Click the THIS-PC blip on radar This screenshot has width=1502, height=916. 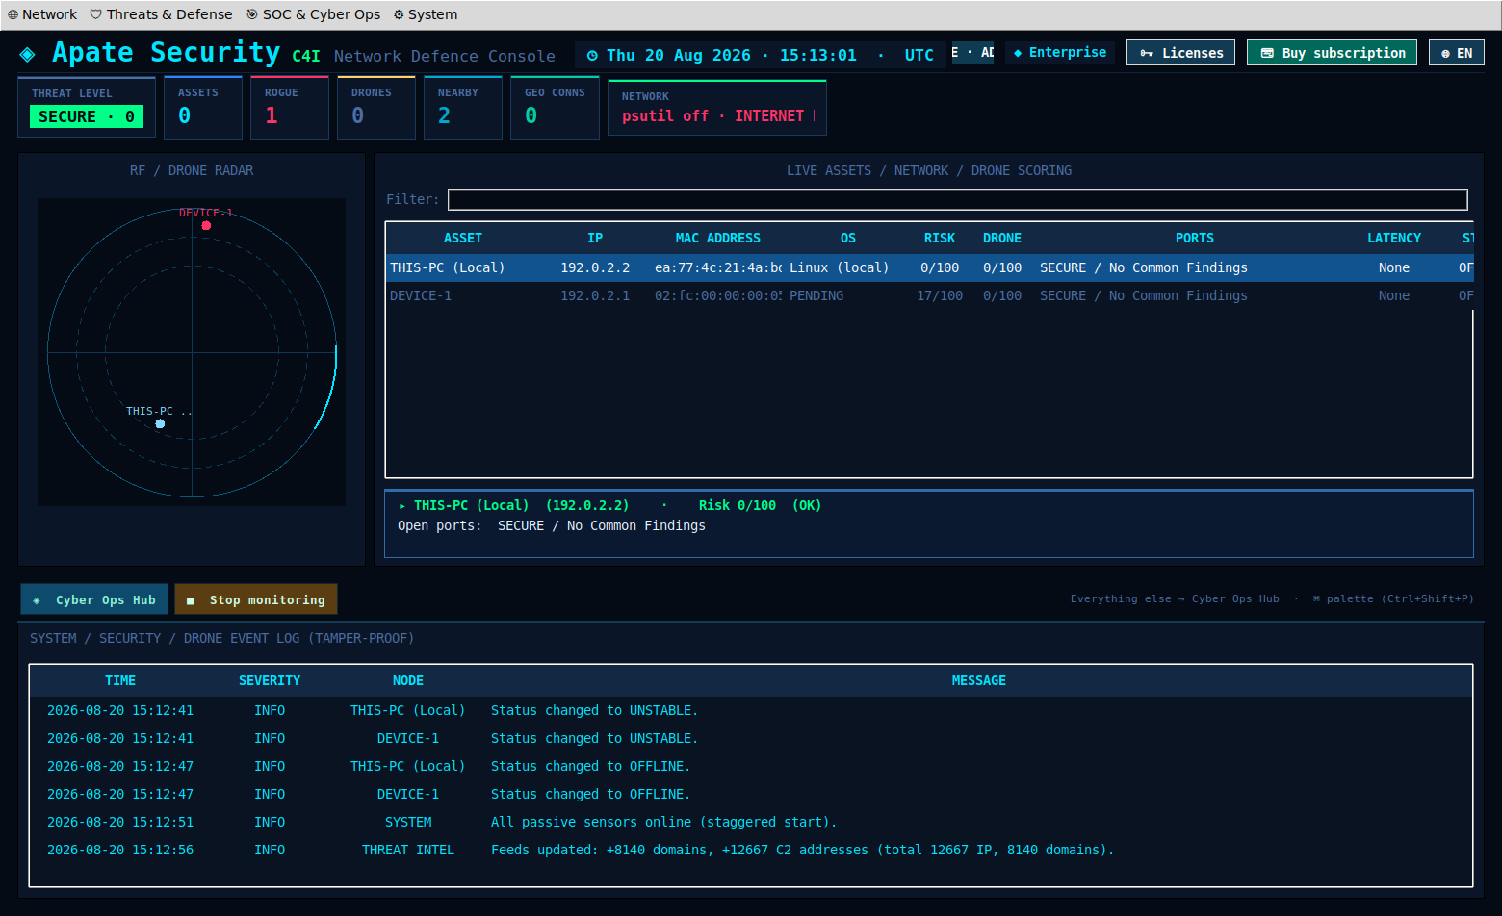(x=160, y=423)
